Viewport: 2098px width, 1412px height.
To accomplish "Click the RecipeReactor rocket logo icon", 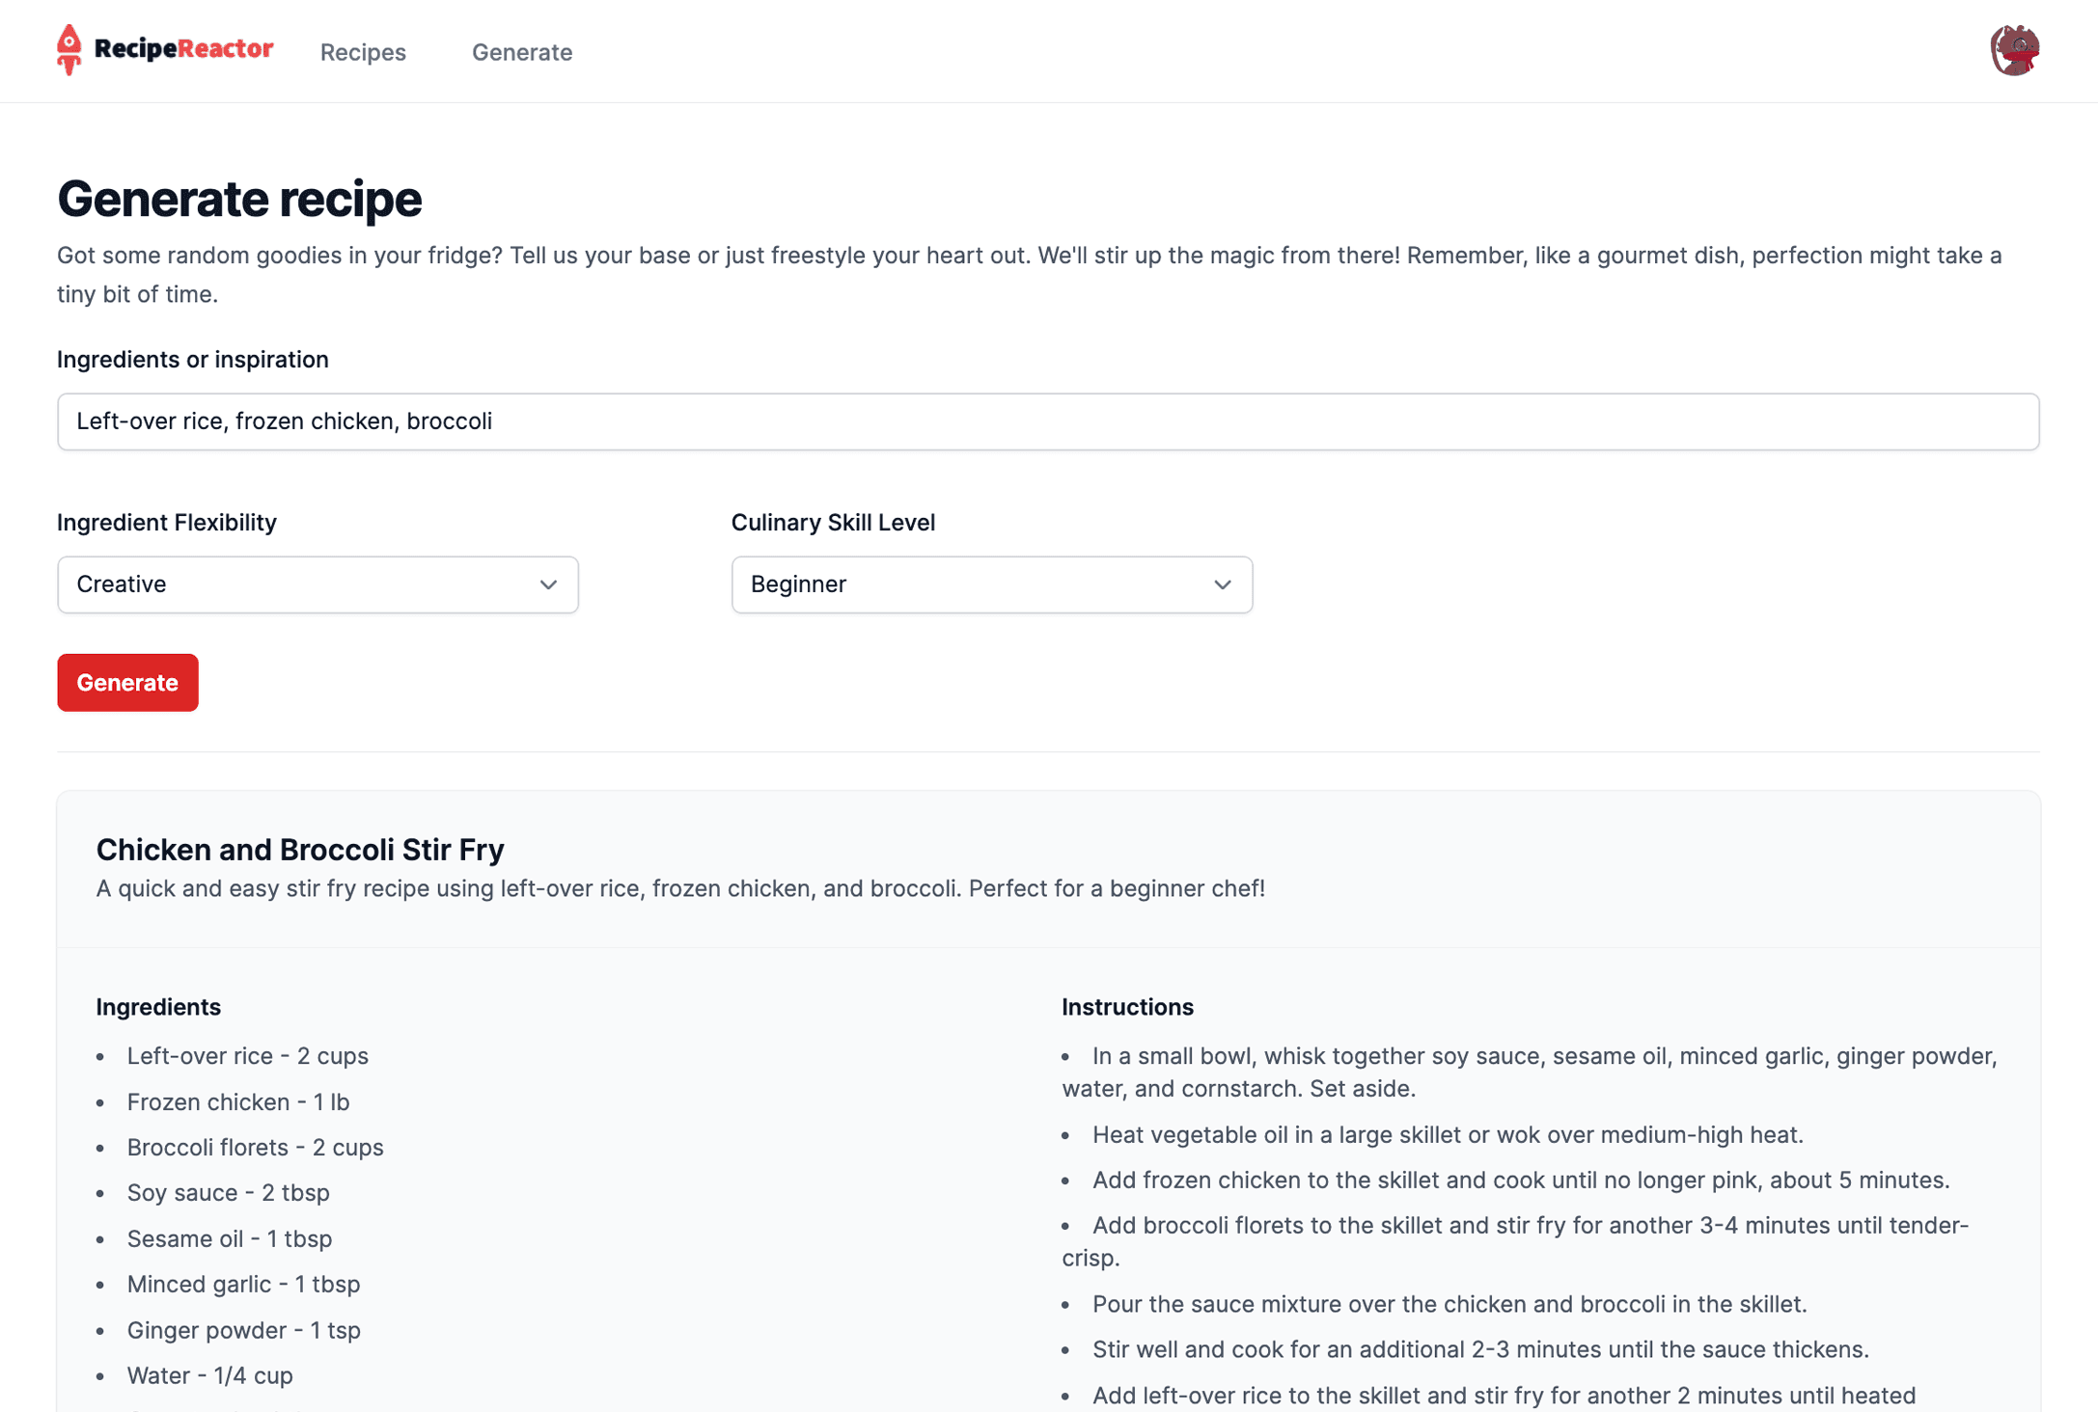I will tap(69, 50).
